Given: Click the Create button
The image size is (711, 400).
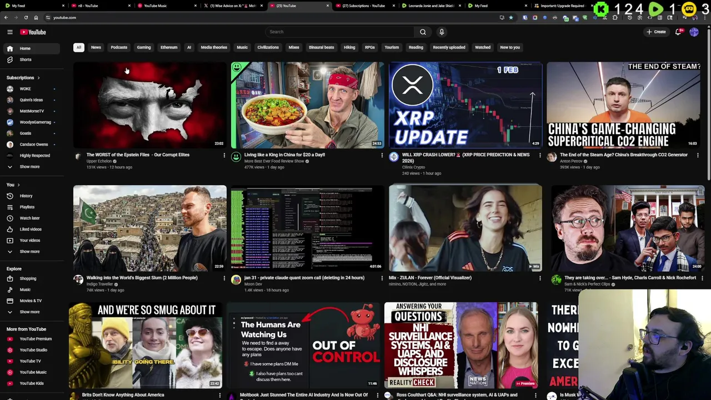Looking at the screenshot, I should (656, 32).
